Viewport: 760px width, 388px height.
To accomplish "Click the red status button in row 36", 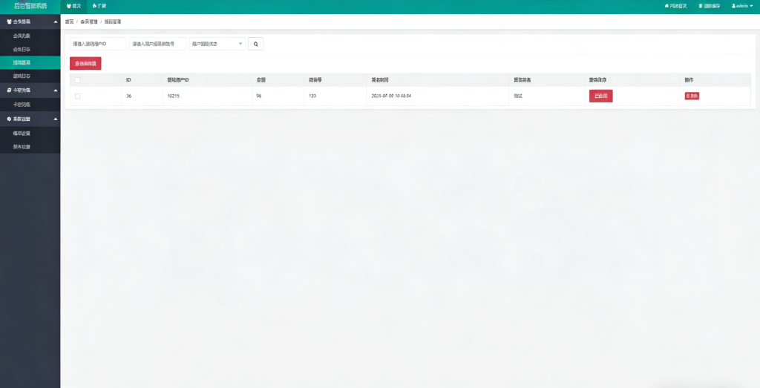I will 600,96.
